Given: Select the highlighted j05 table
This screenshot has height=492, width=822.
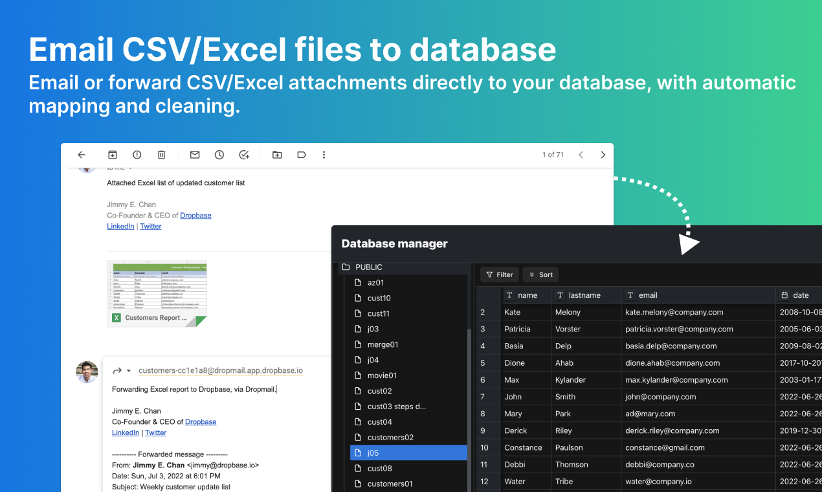Looking at the screenshot, I should click(x=408, y=453).
